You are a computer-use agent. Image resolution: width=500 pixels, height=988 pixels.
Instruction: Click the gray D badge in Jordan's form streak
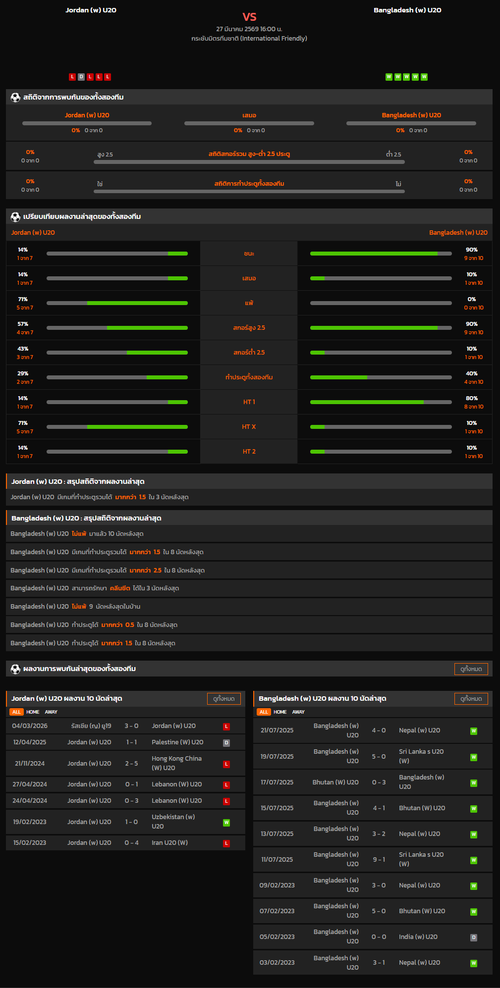click(x=81, y=77)
